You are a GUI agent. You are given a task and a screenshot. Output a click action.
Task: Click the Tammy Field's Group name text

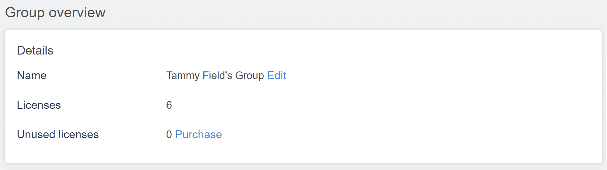tap(215, 76)
